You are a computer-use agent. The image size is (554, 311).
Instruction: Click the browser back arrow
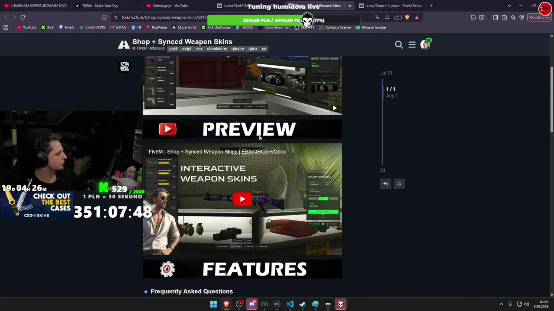pyautogui.click(x=6, y=17)
